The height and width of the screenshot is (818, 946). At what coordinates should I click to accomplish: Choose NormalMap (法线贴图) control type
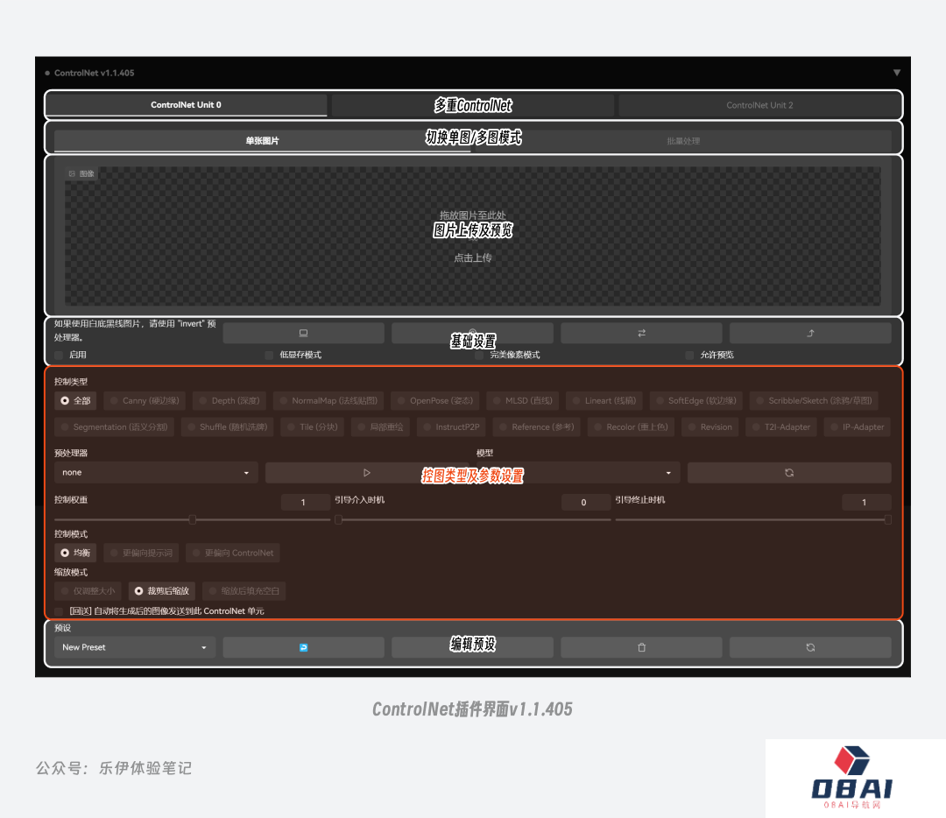click(328, 400)
